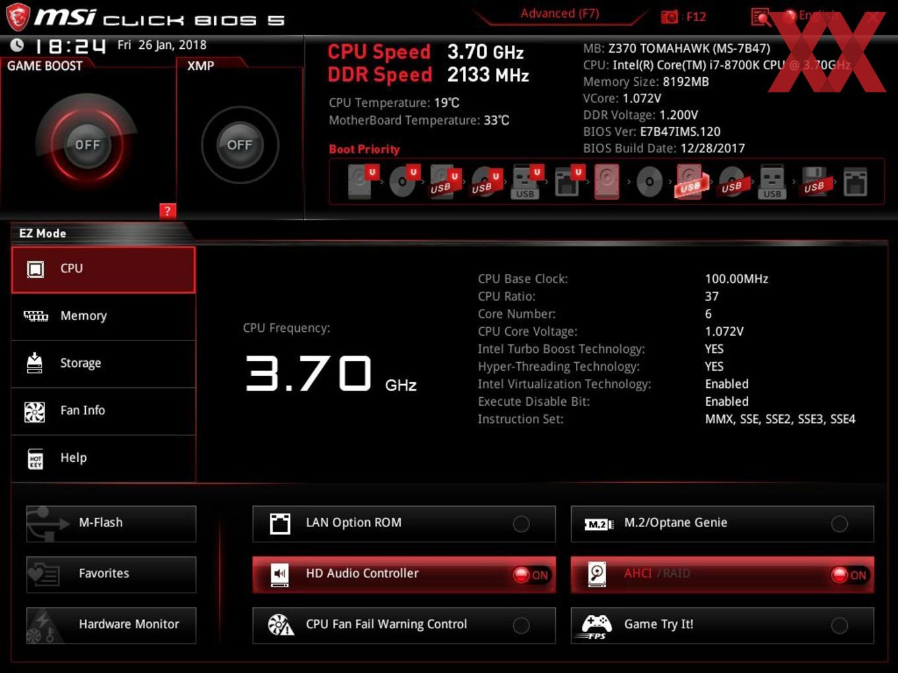Select the UEFI USB key boot icon
Viewport: 898px width, 673px height.
tap(526, 181)
